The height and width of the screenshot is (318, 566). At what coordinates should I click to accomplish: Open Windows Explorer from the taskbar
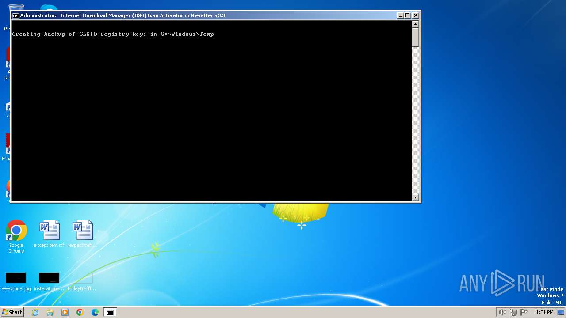pos(50,312)
